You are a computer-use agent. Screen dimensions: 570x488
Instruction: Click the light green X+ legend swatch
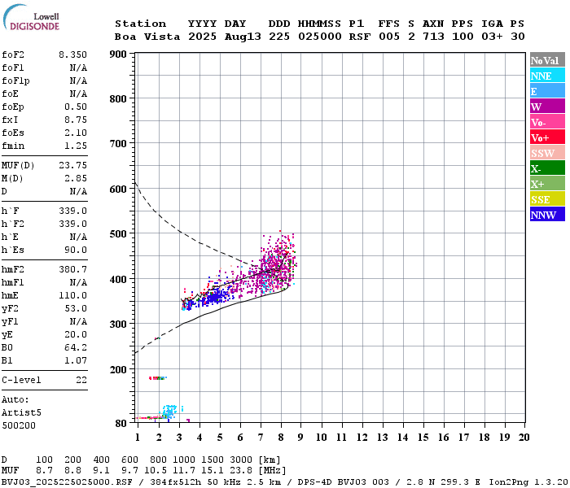[546, 184]
